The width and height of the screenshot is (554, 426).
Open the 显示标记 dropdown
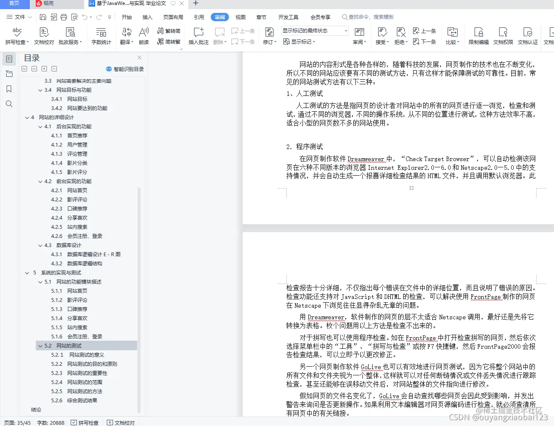click(x=299, y=42)
